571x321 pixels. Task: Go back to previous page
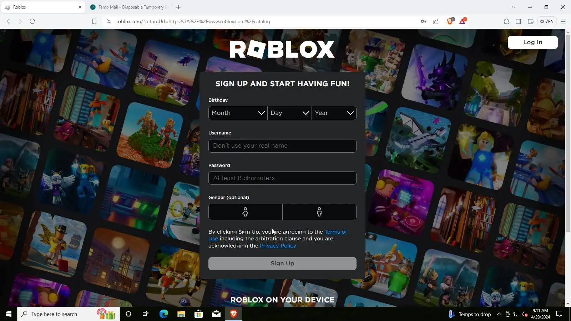coord(8,21)
